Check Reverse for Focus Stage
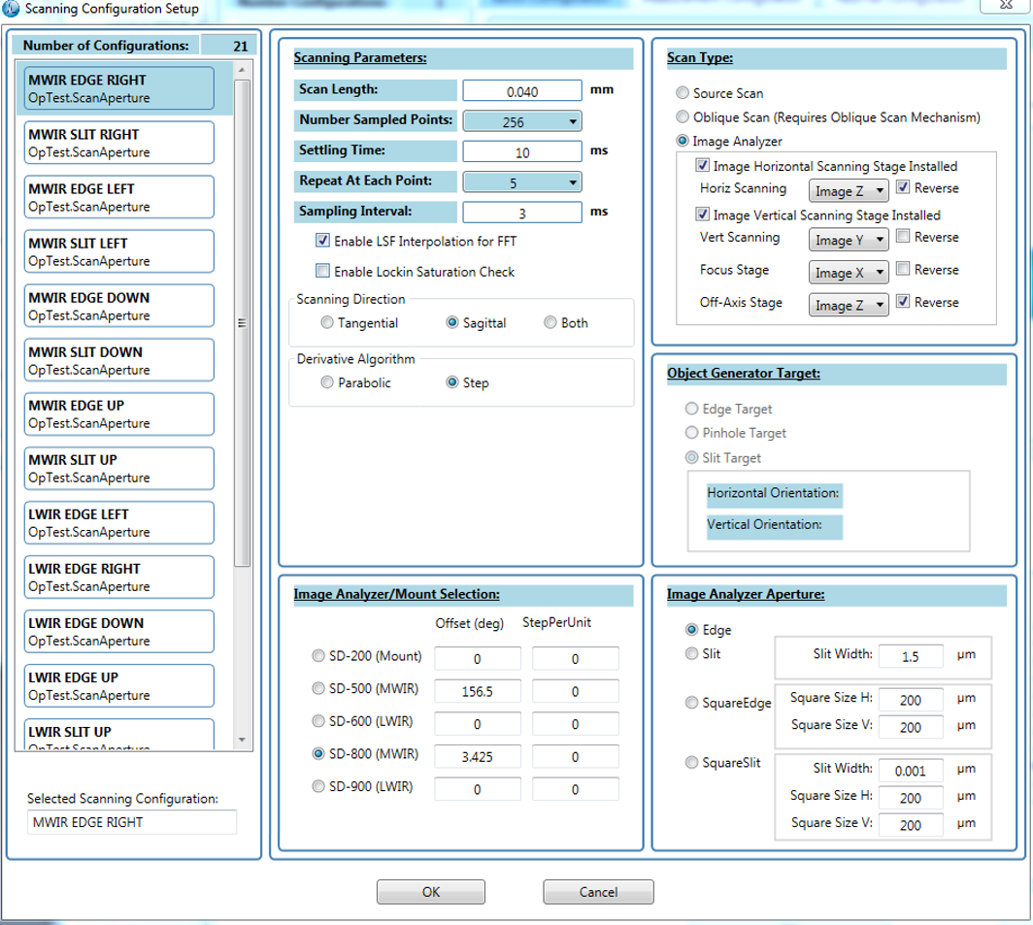Image resolution: width=1033 pixels, height=925 pixels. pos(904,270)
